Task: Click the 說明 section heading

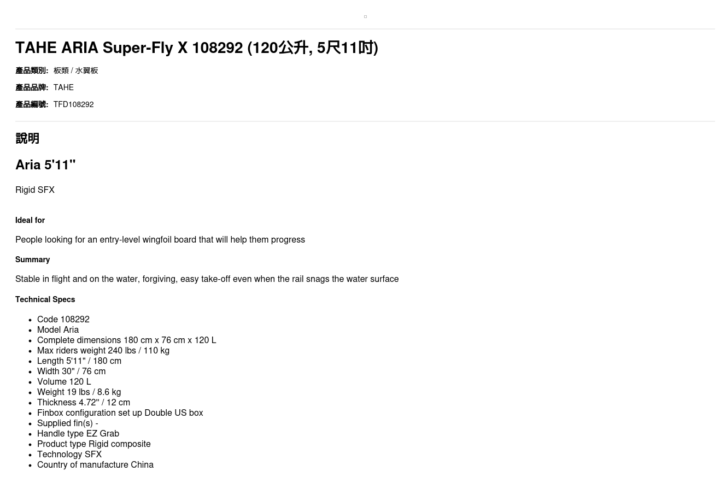Action: 27,139
